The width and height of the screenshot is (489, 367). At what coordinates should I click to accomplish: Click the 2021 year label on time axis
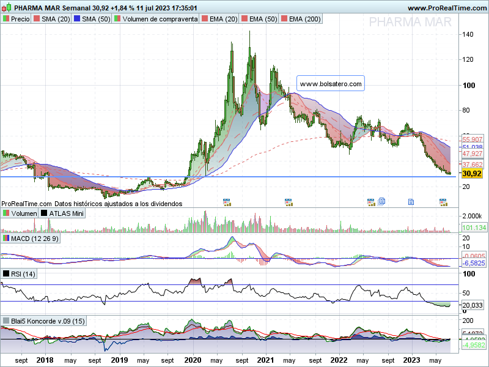point(266,360)
